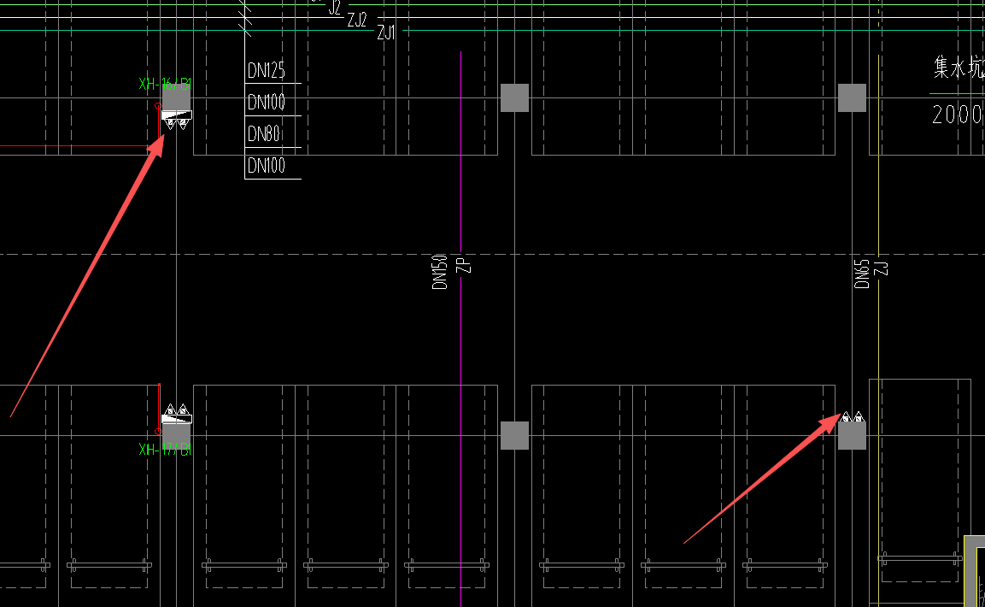The height and width of the screenshot is (607, 985).
Task: Select the DN80 pipe size label
Action: point(263,134)
